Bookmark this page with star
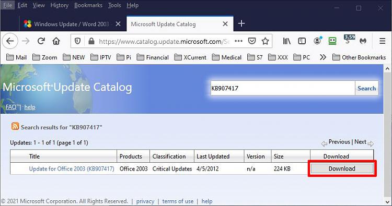This screenshot has width=392, height=206. click(x=265, y=41)
